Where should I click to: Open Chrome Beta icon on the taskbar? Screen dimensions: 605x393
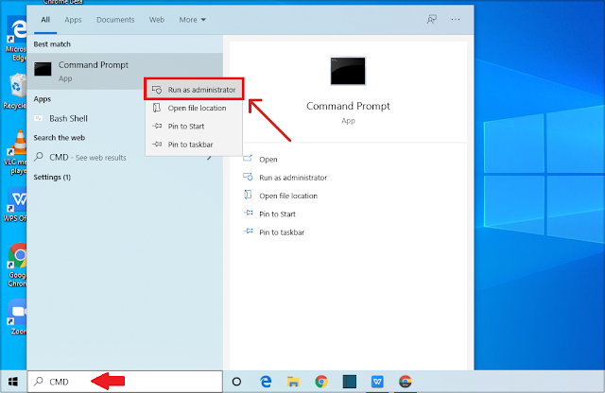coord(405,382)
